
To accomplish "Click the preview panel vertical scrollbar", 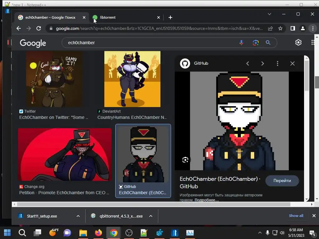I will click(307, 75).
